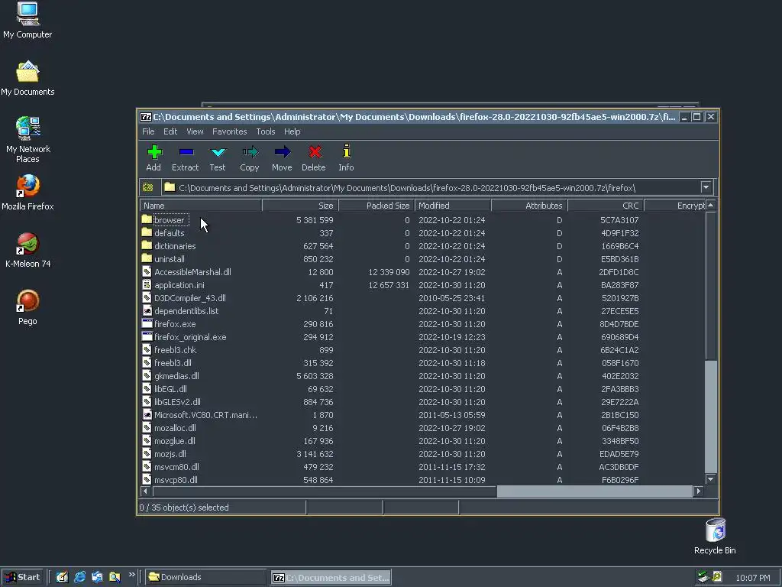The height and width of the screenshot is (587, 782).
Task: Open the Edit menu
Action: click(x=170, y=131)
